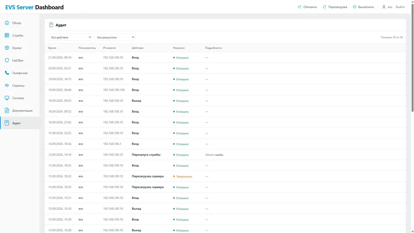Click the user profile icon
This screenshot has height=233, width=414.
click(384, 7)
